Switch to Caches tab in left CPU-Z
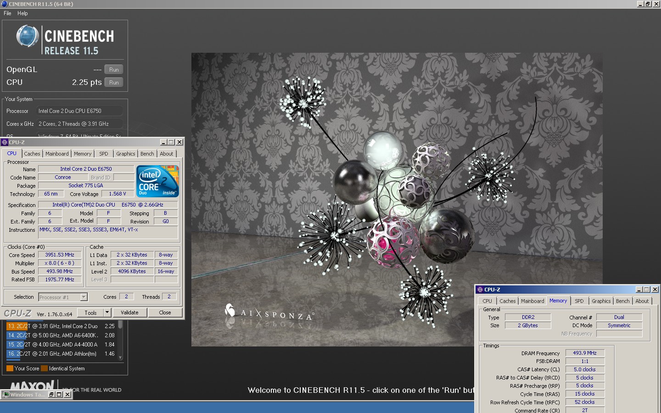The height and width of the screenshot is (413, 661). 32,154
